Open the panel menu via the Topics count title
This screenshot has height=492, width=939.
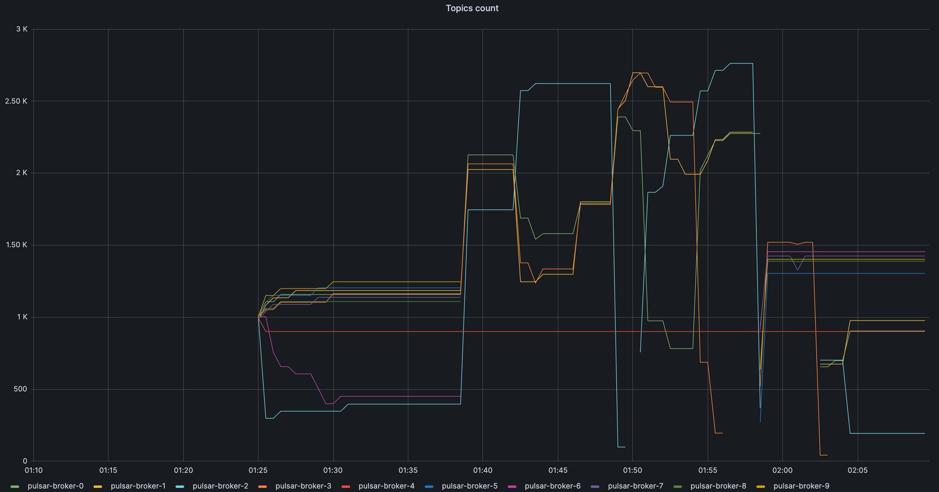coord(472,8)
